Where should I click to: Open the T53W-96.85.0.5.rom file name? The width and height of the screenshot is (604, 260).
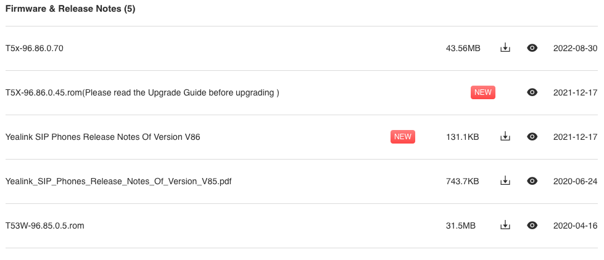[x=44, y=225]
